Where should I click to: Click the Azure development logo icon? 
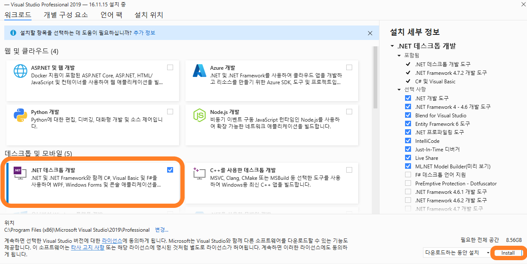(200, 71)
